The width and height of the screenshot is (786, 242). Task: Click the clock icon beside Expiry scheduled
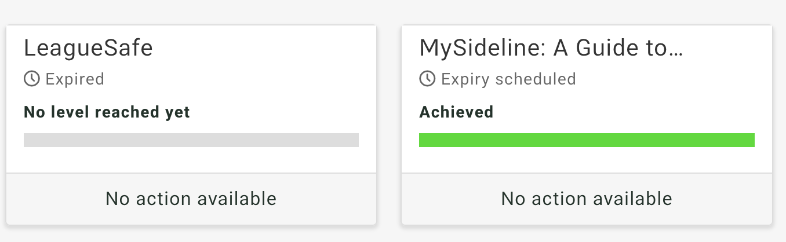pyautogui.click(x=427, y=79)
